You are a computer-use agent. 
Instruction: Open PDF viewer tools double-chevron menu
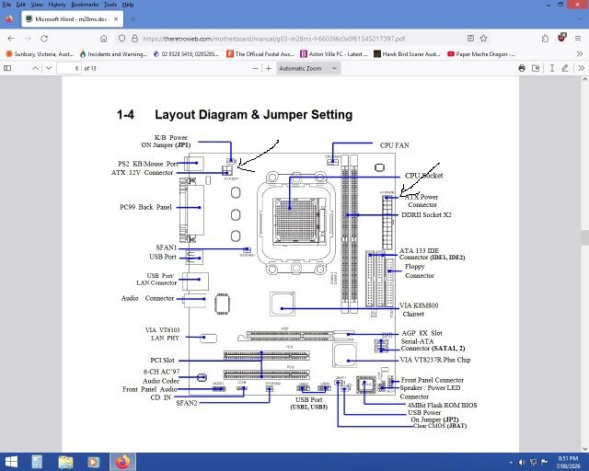[x=581, y=68]
